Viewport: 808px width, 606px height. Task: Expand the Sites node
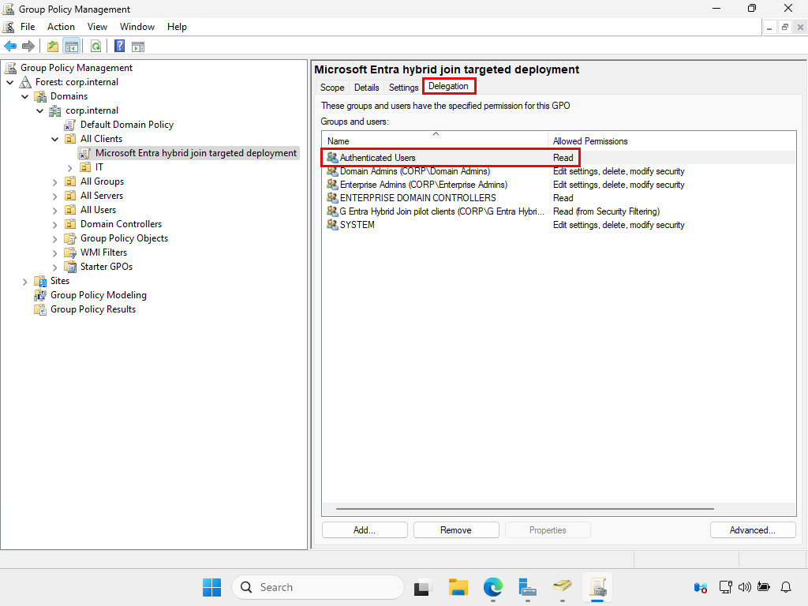pos(24,282)
